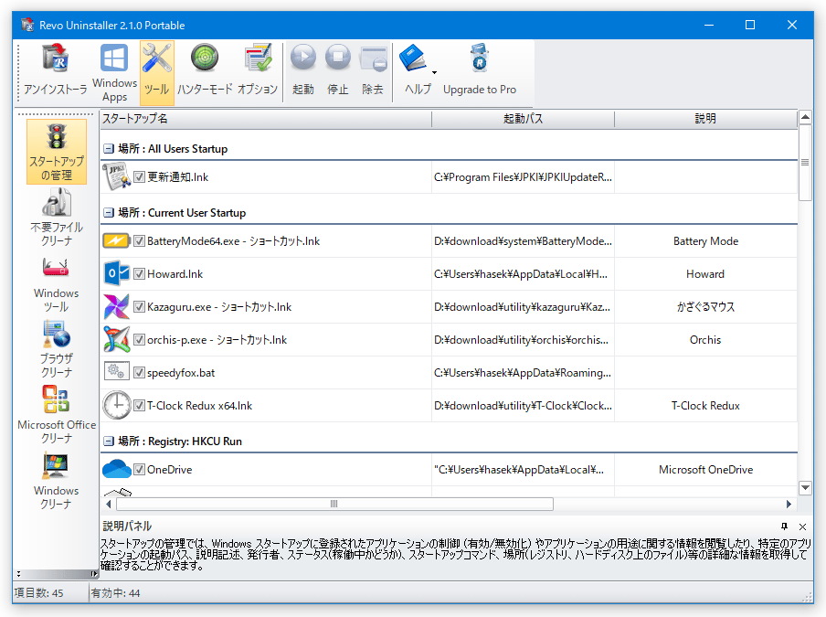Open the ヘルプ book icon
Image resolution: width=826 pixels, height=617 pixels.
pyautogui.click(x=413, y=58)
